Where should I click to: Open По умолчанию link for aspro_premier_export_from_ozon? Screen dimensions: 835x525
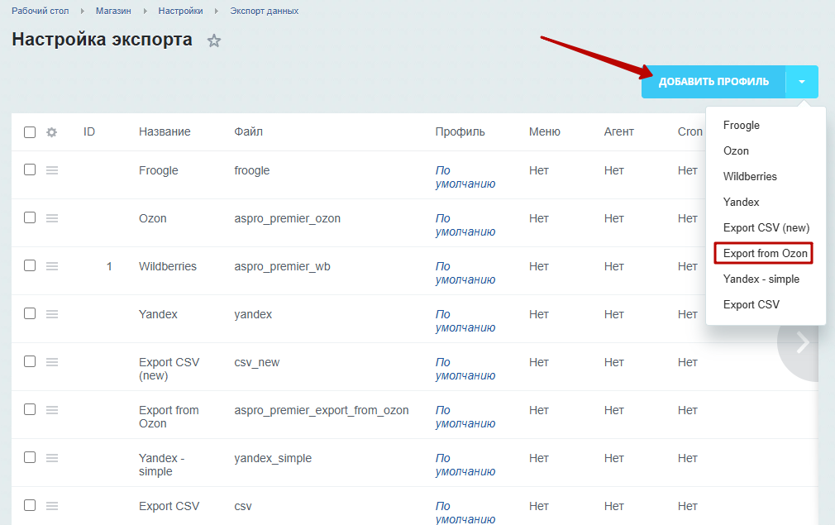465,417
